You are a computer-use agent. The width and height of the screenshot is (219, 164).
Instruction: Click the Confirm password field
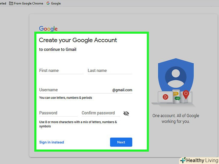[x=101, y=113]
